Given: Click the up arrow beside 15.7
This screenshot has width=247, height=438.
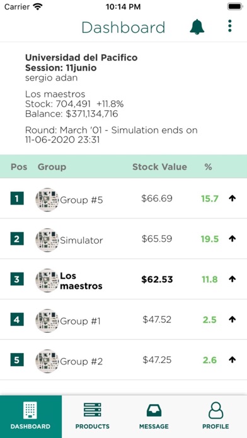Looking at the screenshot, I should pos(232,198).
